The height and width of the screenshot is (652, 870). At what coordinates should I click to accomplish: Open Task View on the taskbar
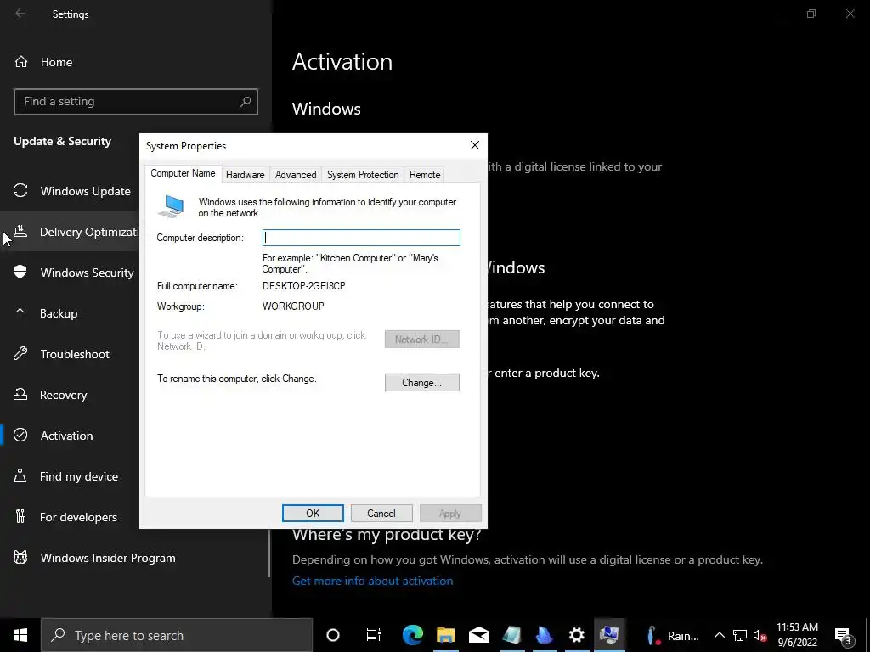tap(374, 635)
